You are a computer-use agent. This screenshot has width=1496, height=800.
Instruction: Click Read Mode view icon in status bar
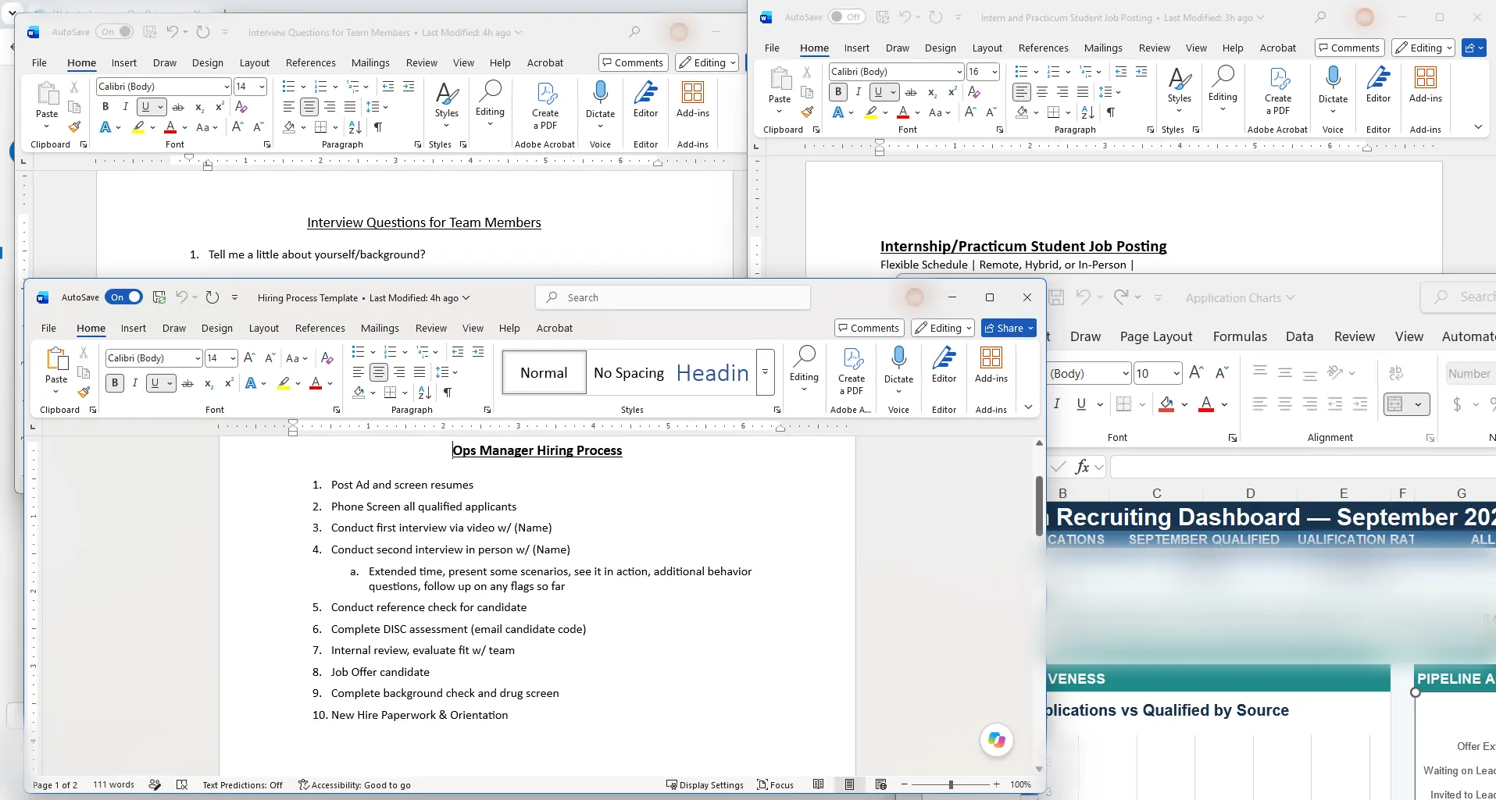coord(818,784)
